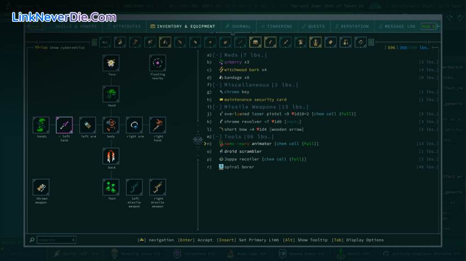Open the right missile weapon slot
This screenshot has width=466, height=261.
(158, 188)
